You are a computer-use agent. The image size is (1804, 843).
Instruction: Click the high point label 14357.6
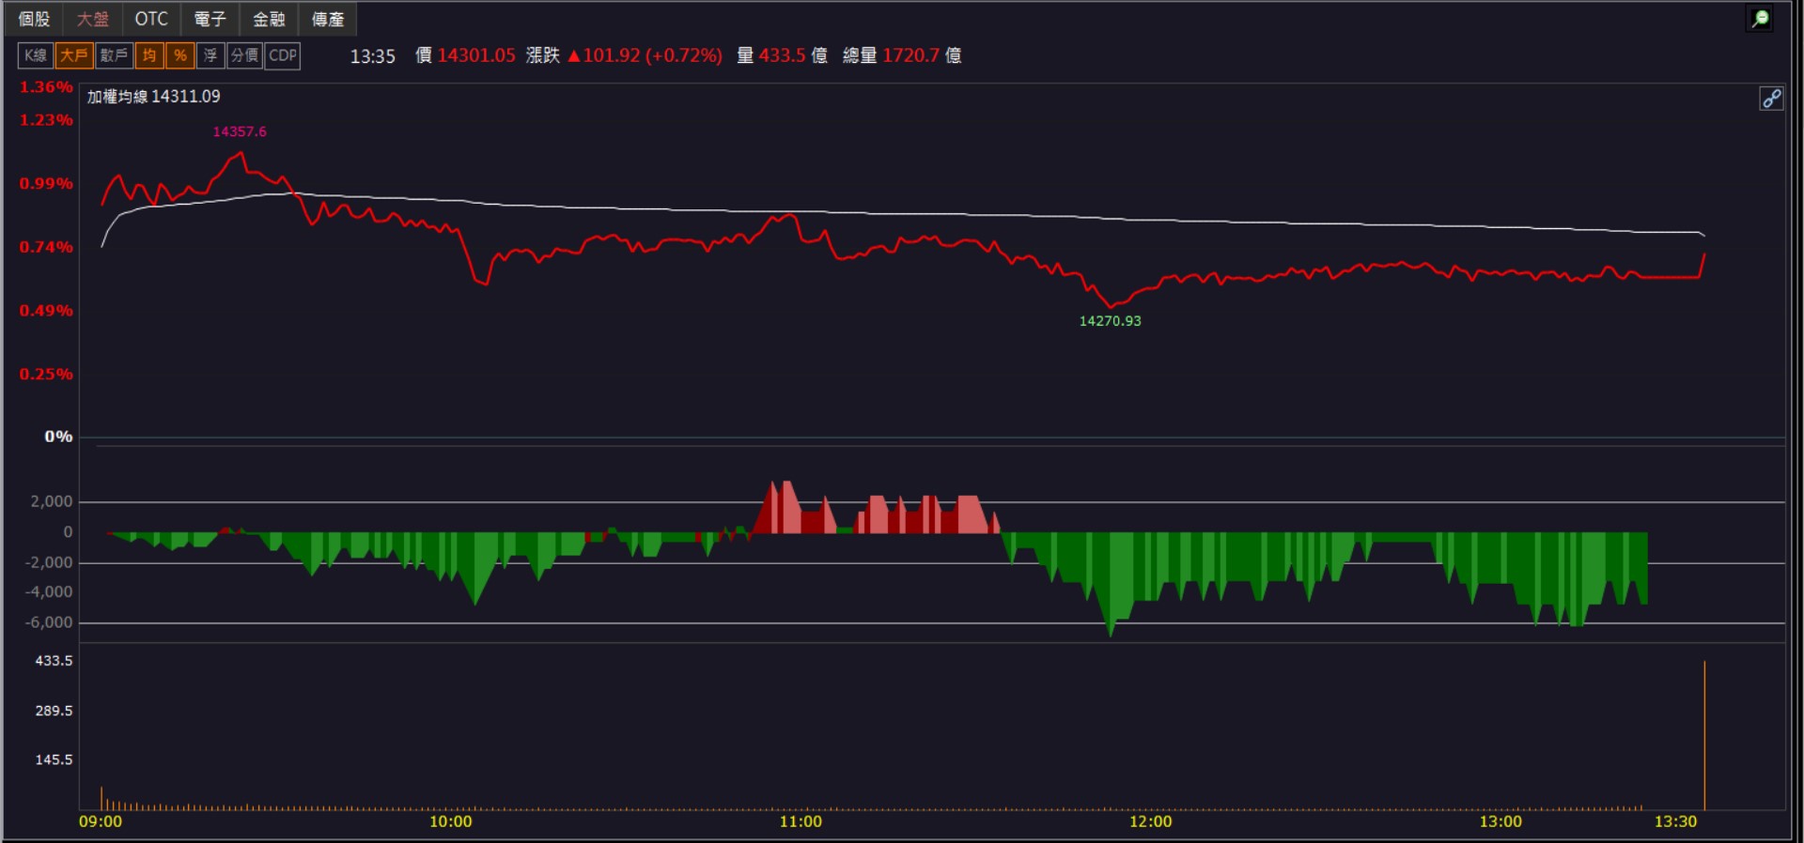[x=240, y=131]
